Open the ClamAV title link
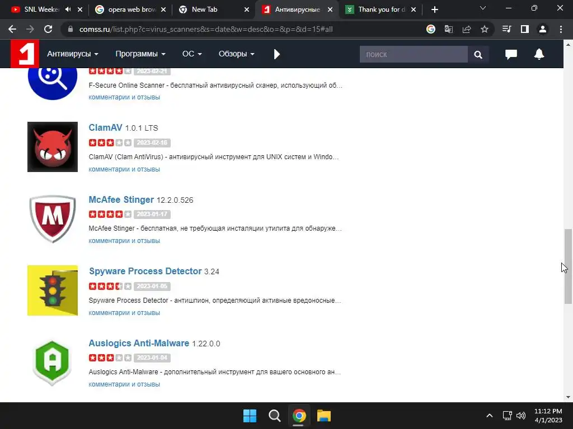573x429 pixels. (105, 128)
